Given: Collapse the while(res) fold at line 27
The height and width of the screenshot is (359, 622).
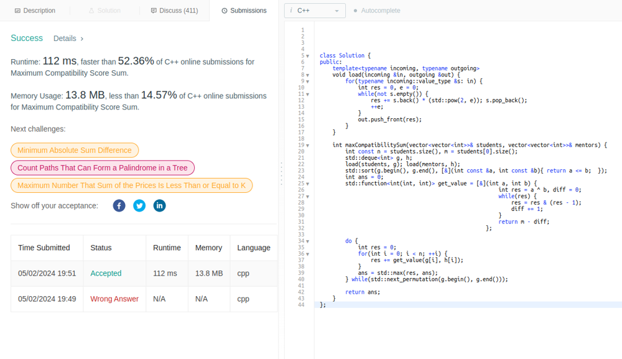Looking at the screenshot, I should pyautogui.click(x=307, y=197).
